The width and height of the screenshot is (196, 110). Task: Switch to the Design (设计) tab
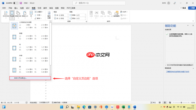coord(28,8)
